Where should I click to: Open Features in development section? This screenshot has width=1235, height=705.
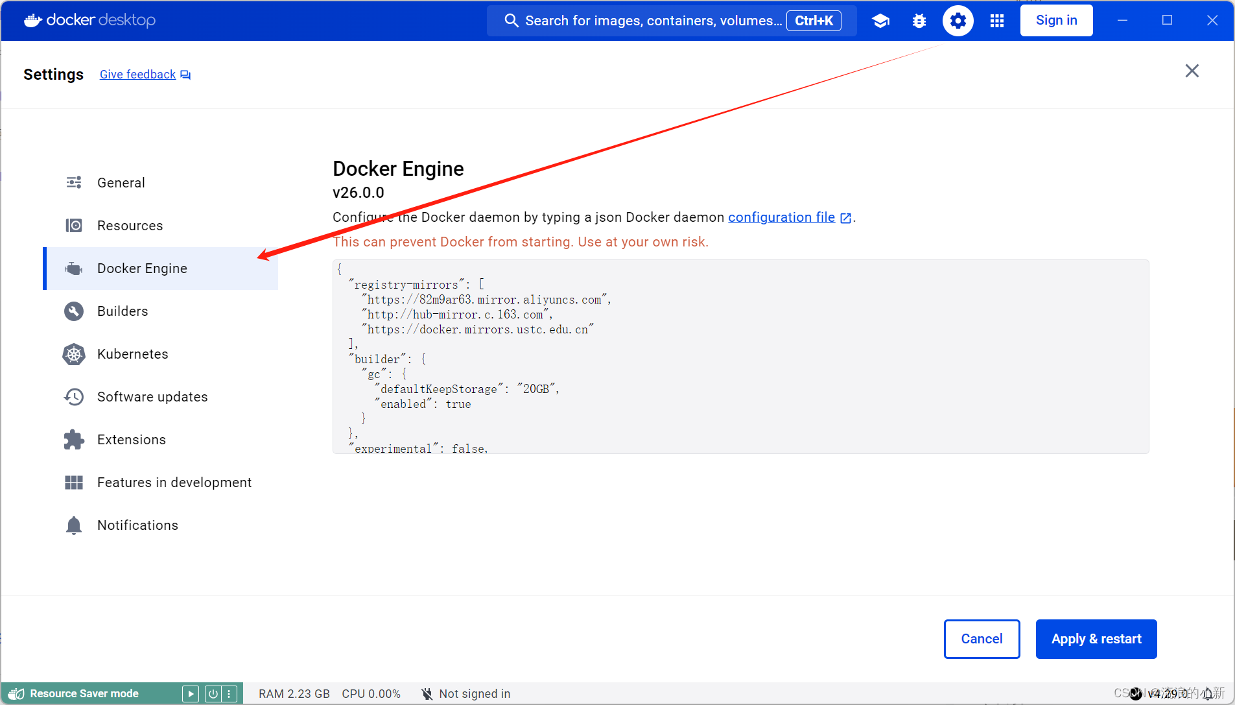174,483
